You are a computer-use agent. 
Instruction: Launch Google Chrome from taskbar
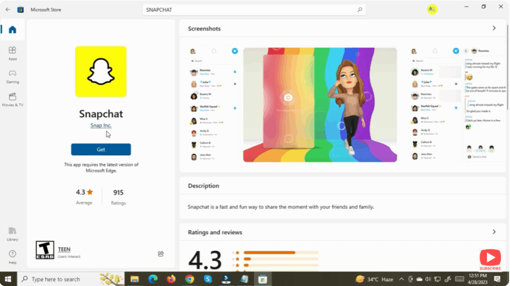(x=189, y=279)
